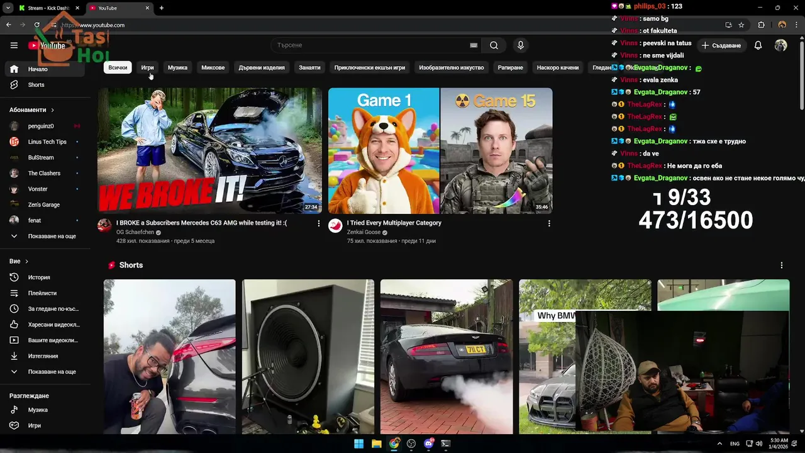Open the terminal icon in taskbar
Image resolution: width=805 pixels, height=453 pixels.
point(446,444)
